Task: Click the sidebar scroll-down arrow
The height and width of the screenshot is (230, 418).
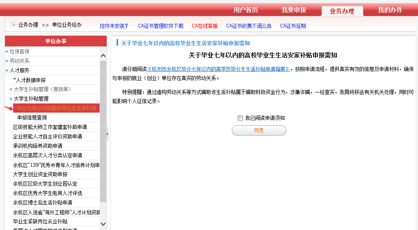Action: click(103, 224)
